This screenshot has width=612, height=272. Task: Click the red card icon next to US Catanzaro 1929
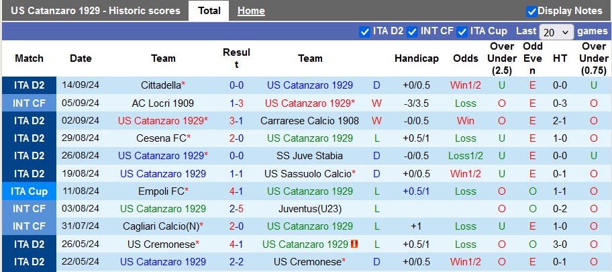coord(355,244)
